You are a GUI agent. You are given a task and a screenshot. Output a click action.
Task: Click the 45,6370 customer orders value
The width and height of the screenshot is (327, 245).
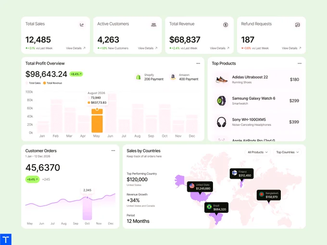tap(43, 168)
